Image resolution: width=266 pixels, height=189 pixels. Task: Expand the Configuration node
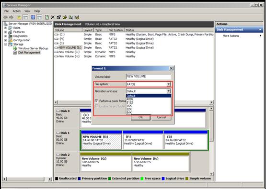coord(6,40)
